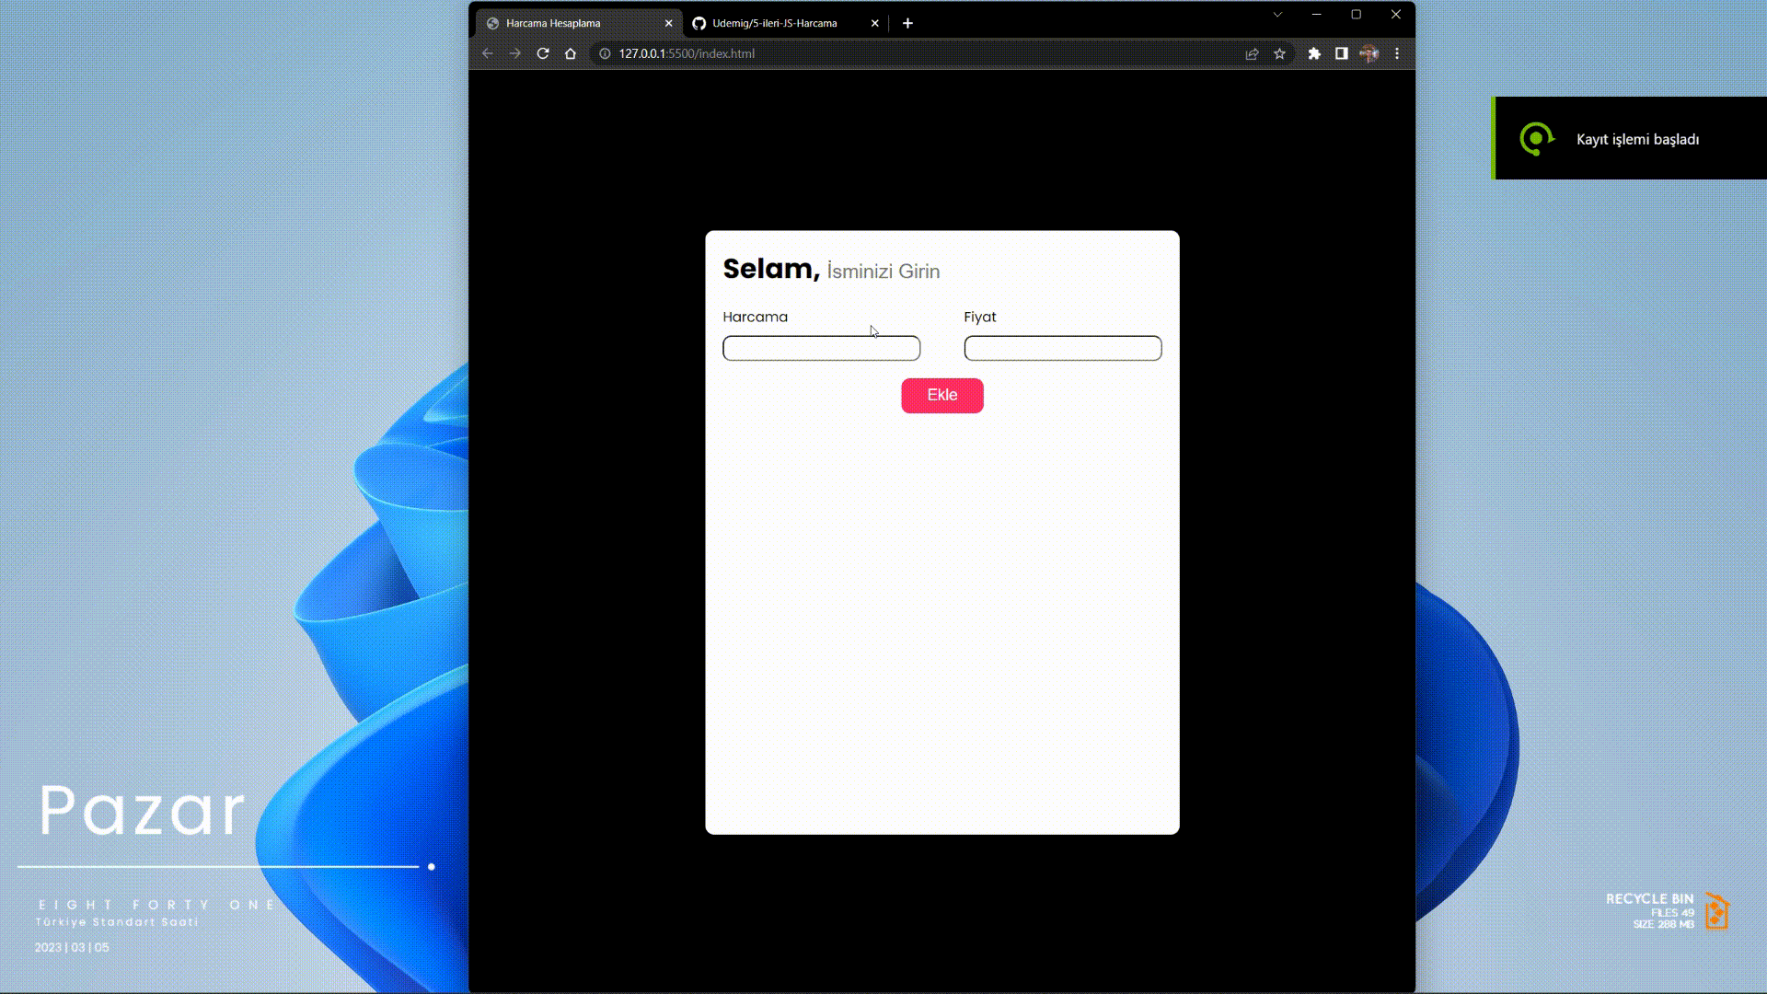Focus the Harcama input field
The image size is (1767, 994).
(821, 348)
